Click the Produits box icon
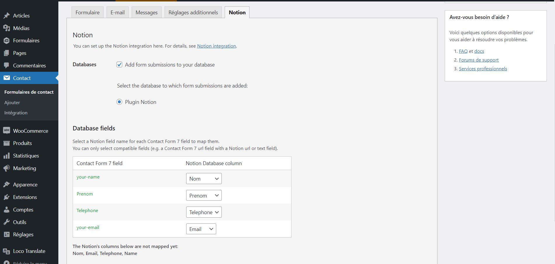 coord(6,143)
